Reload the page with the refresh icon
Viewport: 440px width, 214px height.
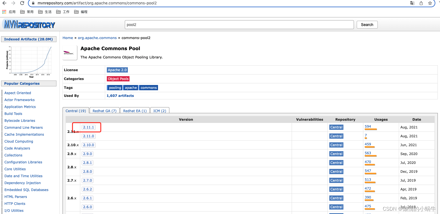pyautogui.click(x=22, y=3)
